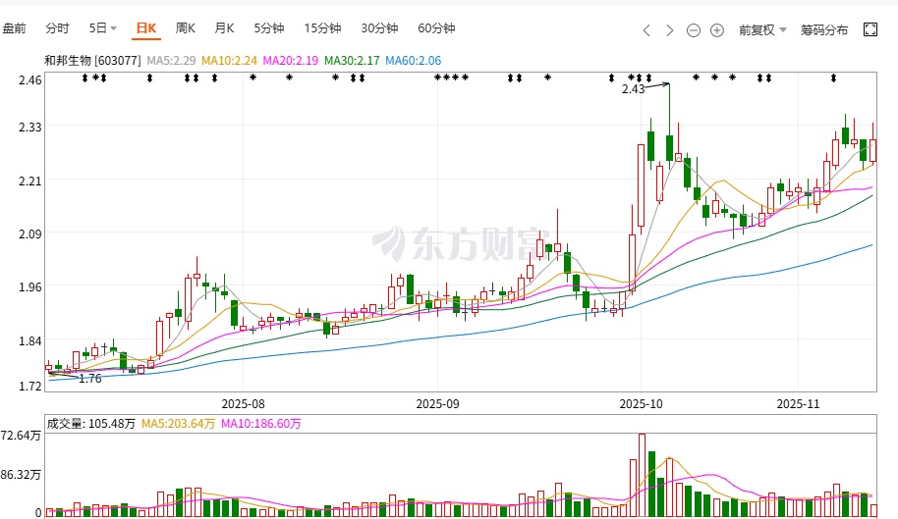
Task: Click the 1.76 low price annotation
Action: coord(90,379)
